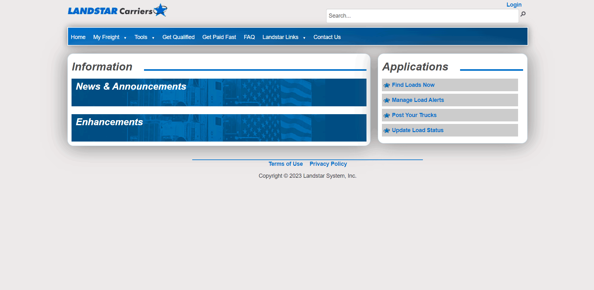Open the FAQ page
Image resolution: width=594 pixels, height=290 pixels.
tap(249, 37)
